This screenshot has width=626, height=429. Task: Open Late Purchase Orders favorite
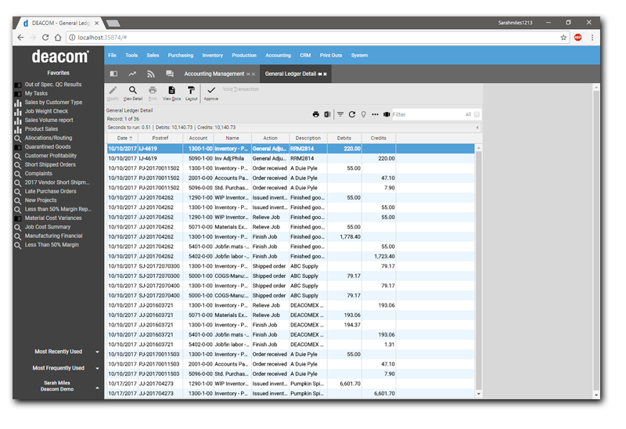click(x=50, y=191)
